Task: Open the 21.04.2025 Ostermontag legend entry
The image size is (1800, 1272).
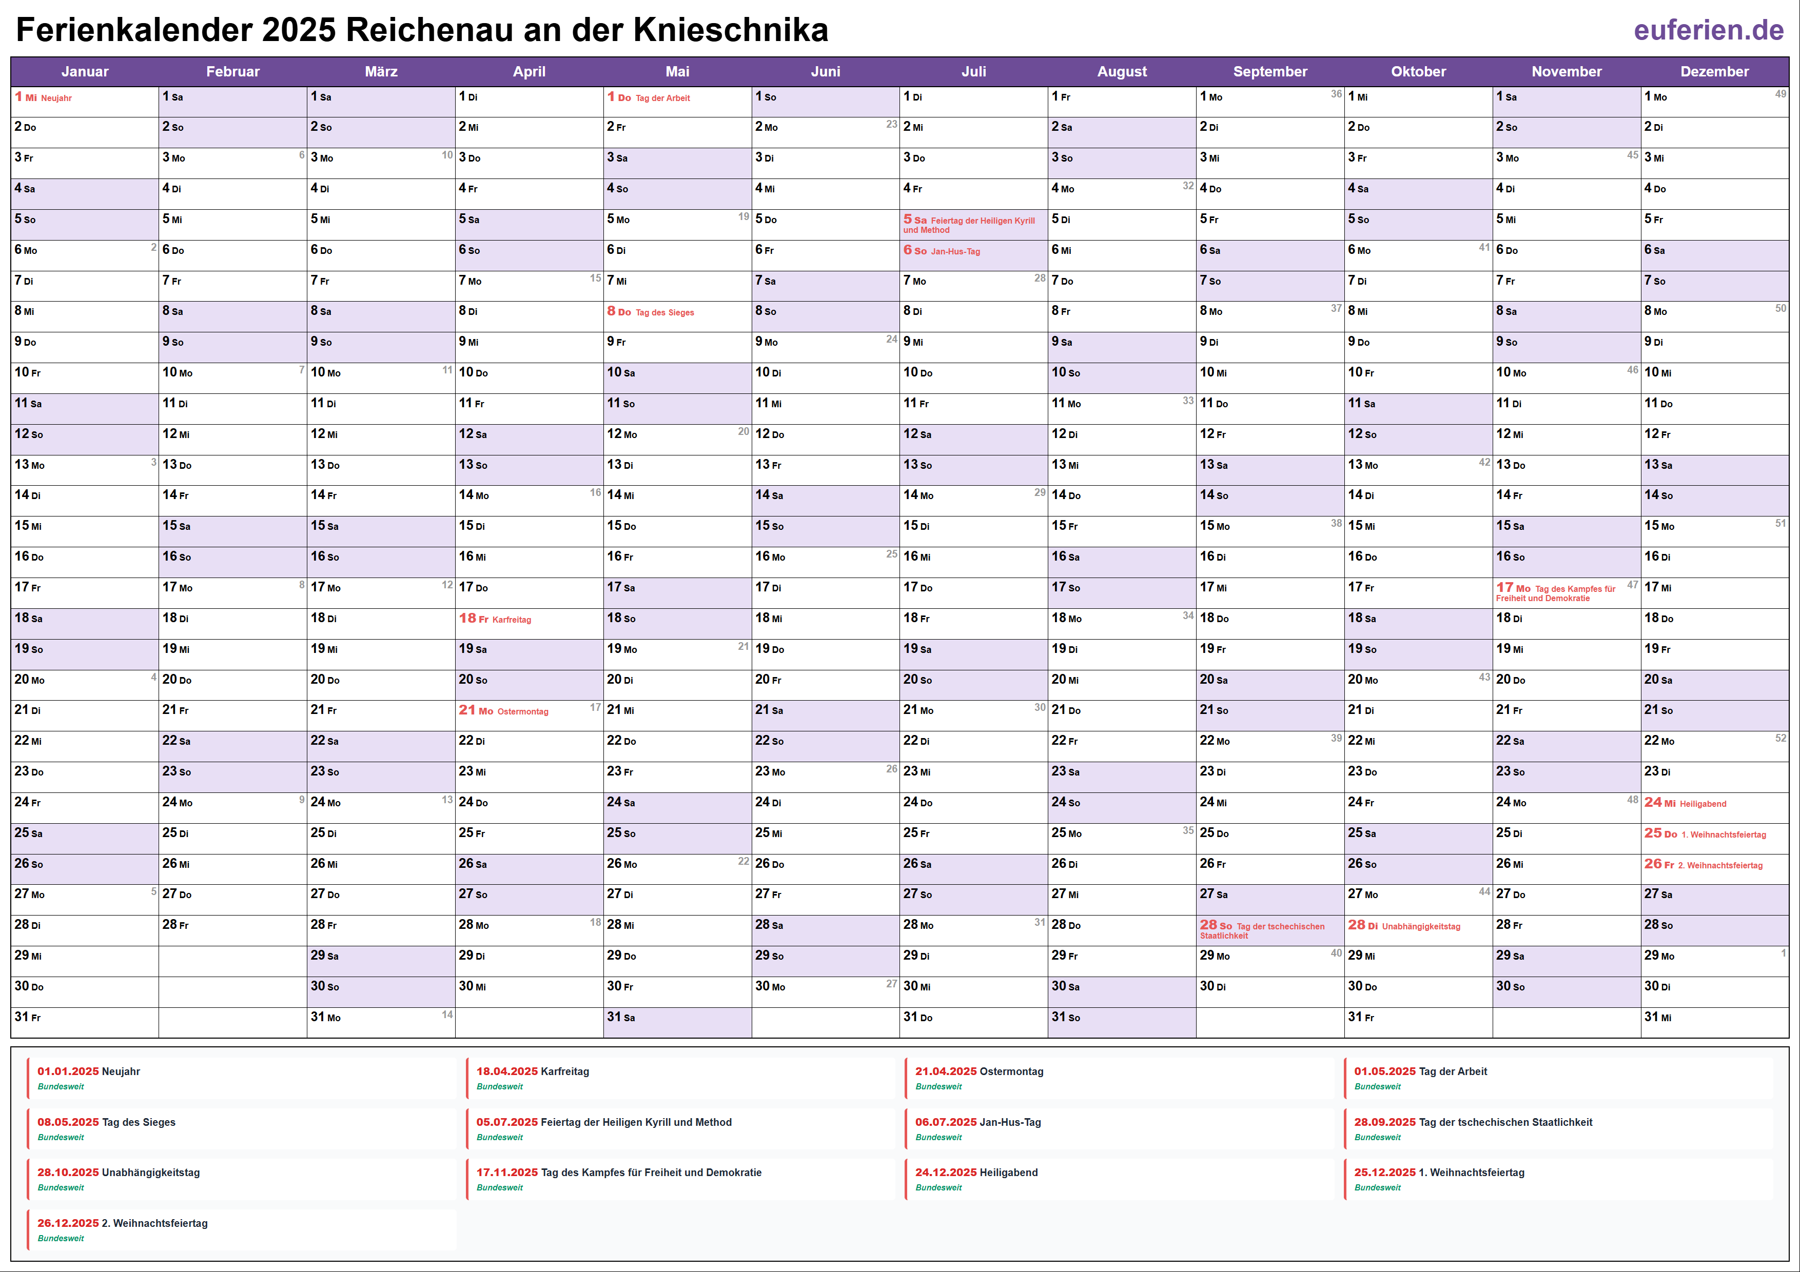Action: pyautogui.click(x=1119, y=1078)
